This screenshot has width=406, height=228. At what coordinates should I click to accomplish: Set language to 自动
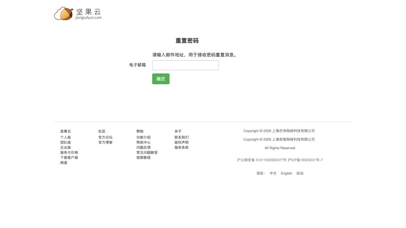[x=300, y=174]
